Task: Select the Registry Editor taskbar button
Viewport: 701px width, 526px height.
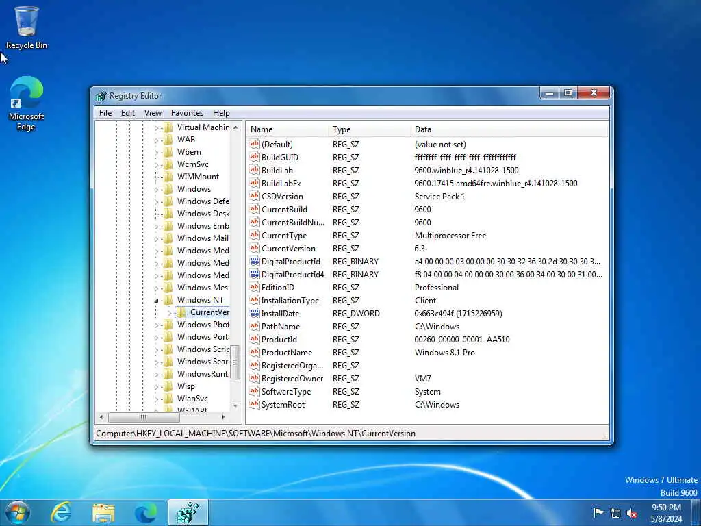Action: pos(188,512)
